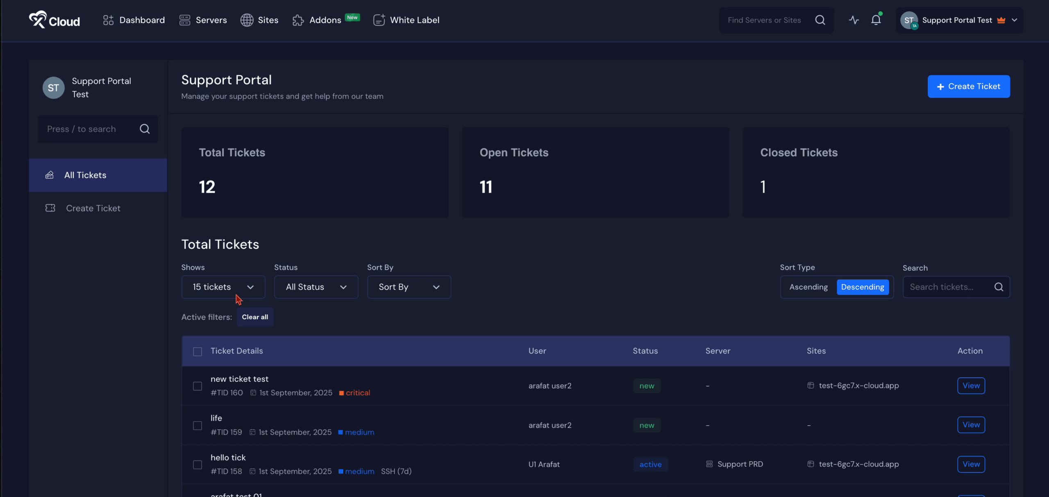Open the notifications bell

(876, 20)
